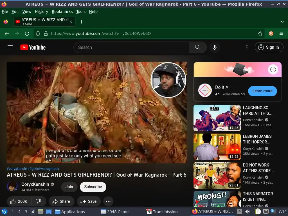Image resolution: width=288 pixels, height=216 pixels.
Task: Open the History menu
Action: click(x=42, y=12)
